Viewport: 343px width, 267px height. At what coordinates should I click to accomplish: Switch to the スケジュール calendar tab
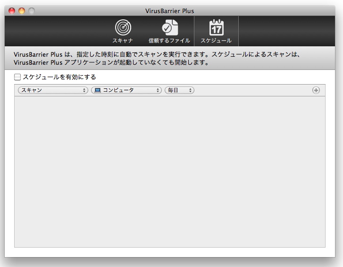click(x=216, y=31)
